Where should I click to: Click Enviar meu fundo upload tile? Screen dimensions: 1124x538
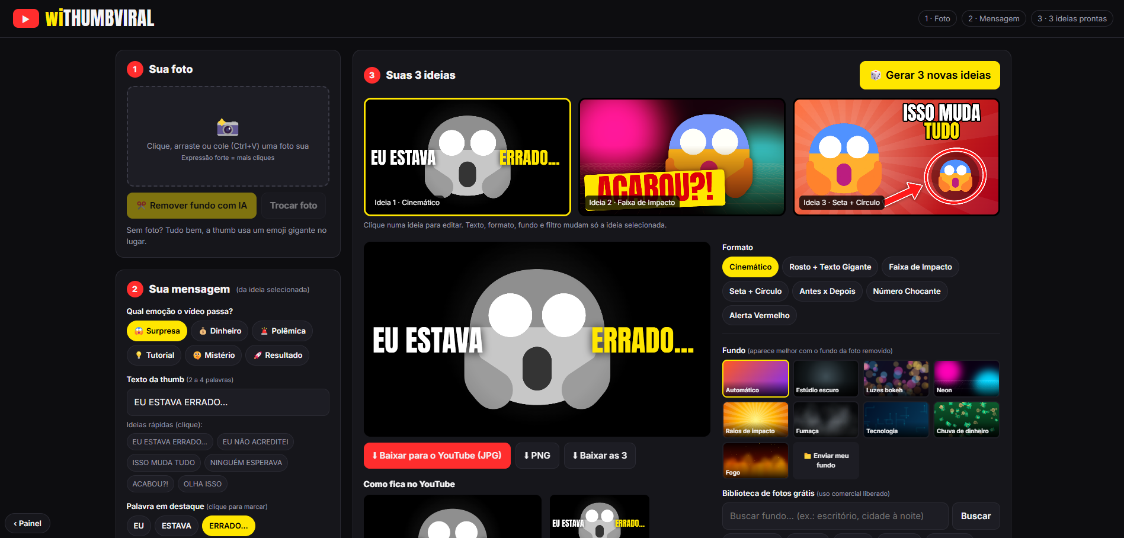[x=826, y=460]
